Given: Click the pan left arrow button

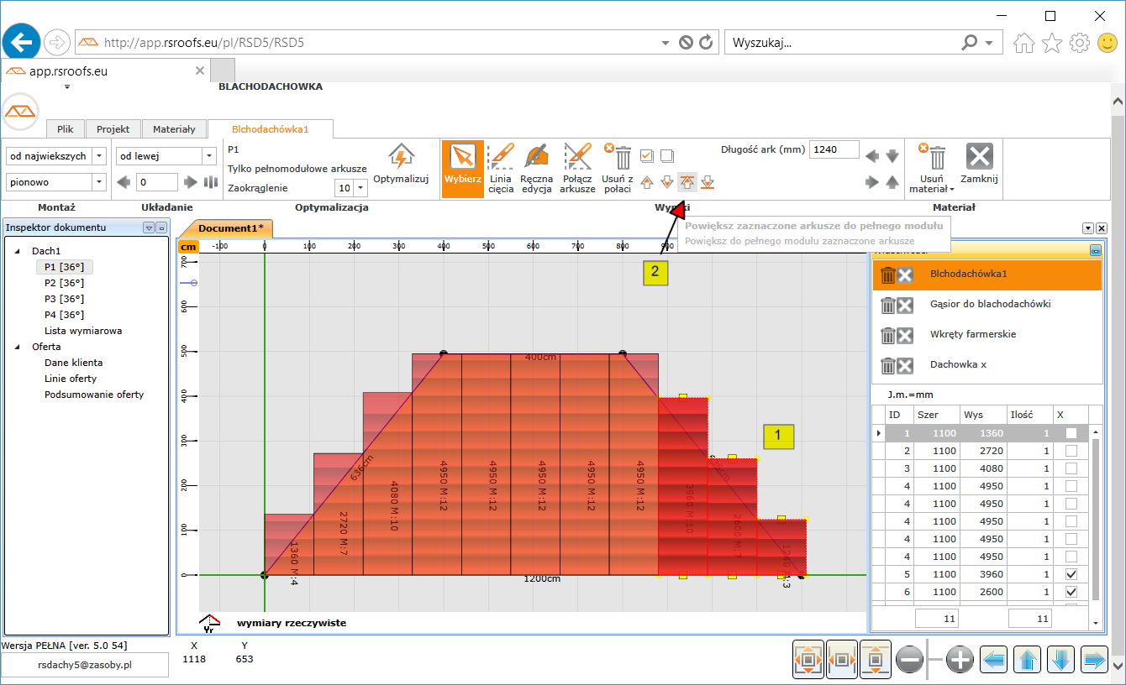Looking at the screenshot, I should tap(994, 661).
